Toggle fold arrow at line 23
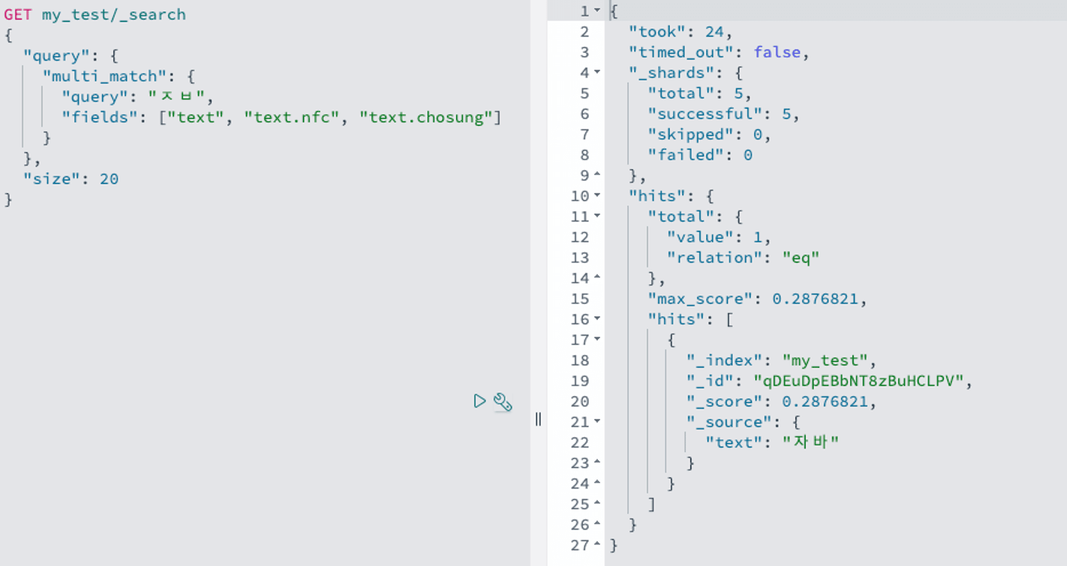 tap(598, 462)
